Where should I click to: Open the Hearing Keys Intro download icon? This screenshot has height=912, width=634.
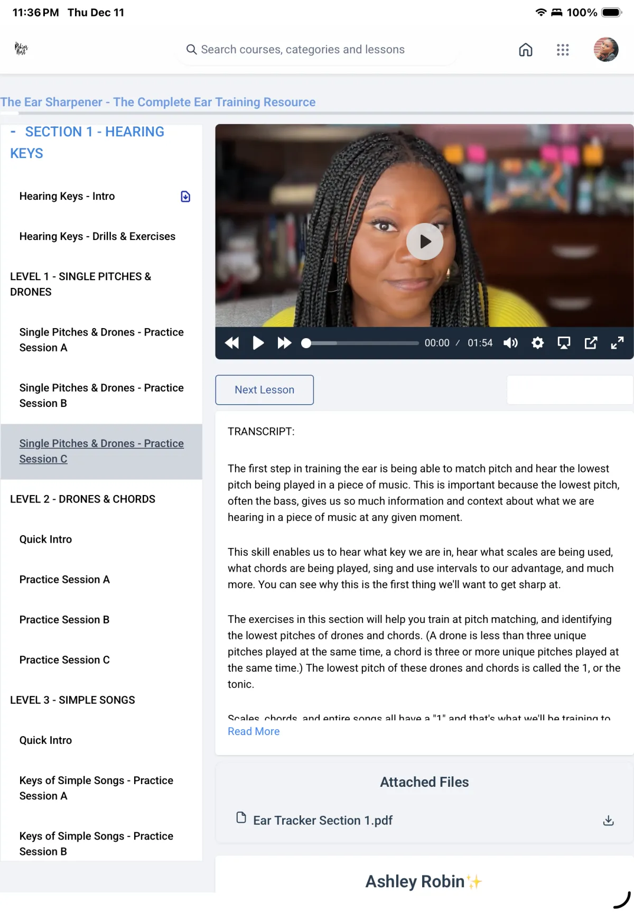coord(185,197)
